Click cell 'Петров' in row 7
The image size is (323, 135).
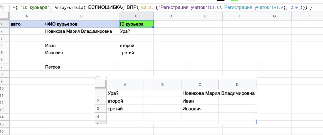tap(82, 67)
